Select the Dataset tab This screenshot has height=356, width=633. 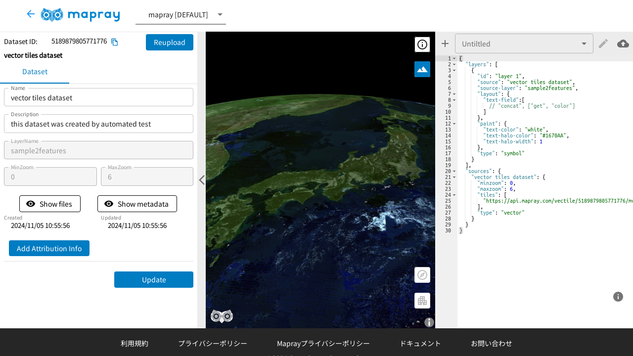[35, 72]
